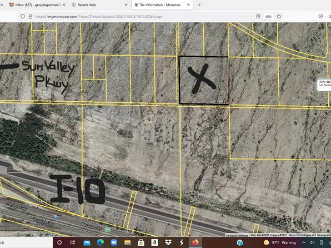Click the tracking protection shield icon
Viewport: 331px width, 248px height.
point(23,17)
